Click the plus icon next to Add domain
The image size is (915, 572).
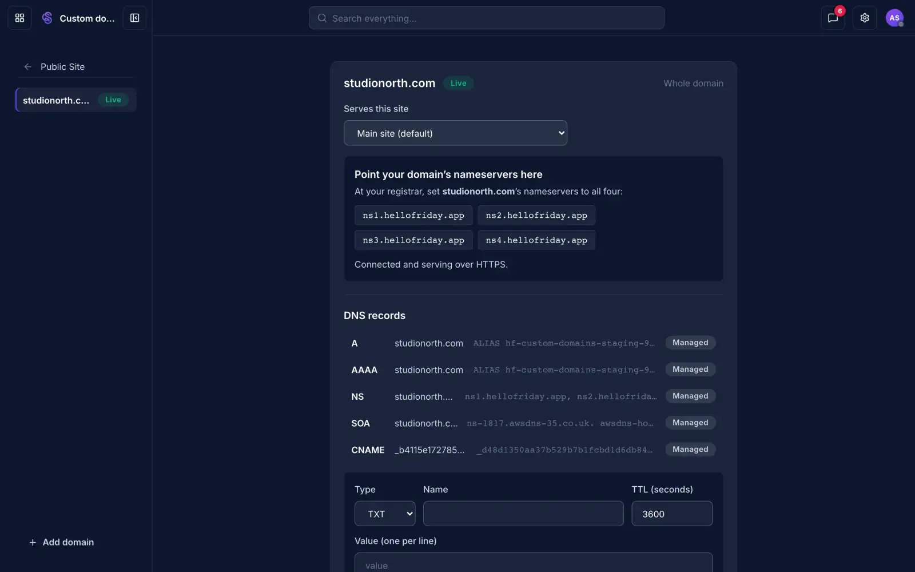click(33, 542)
